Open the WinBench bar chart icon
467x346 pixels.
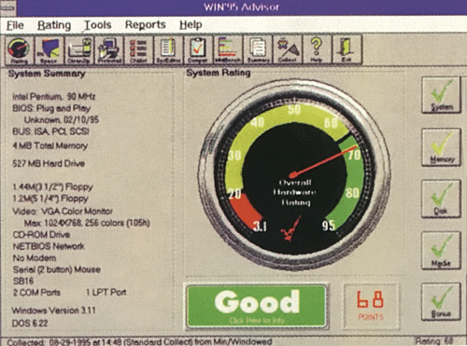228,49
